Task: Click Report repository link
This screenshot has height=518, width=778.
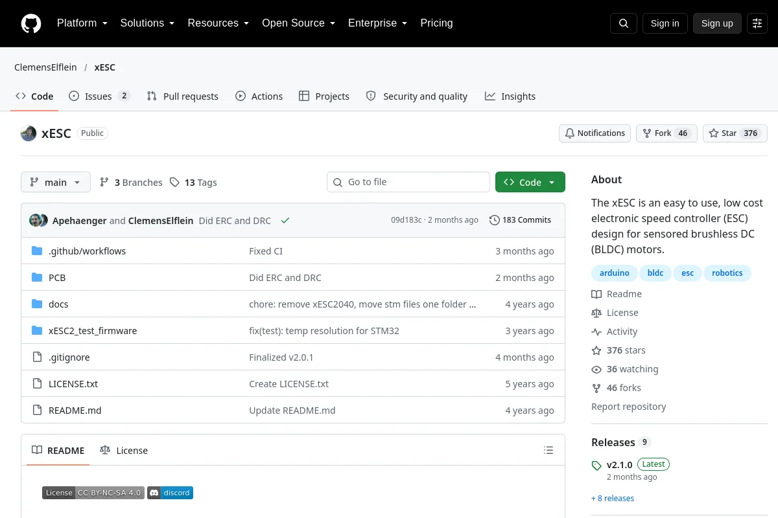Action: point(629,407)
